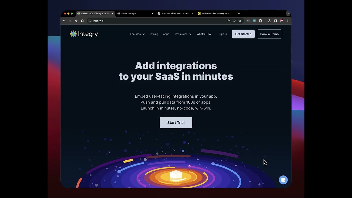Click the teal square extension icon

click(254, 21)
